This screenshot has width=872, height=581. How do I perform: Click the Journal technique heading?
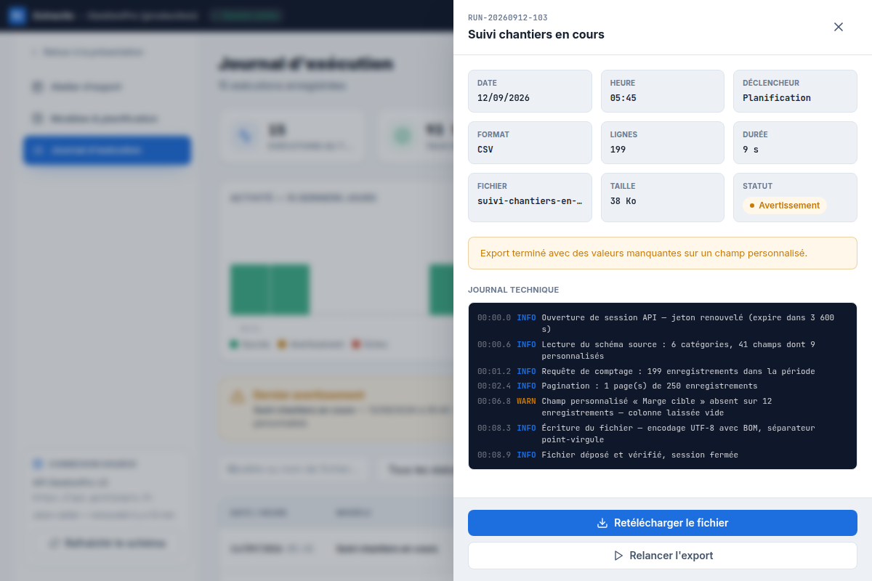click(x=514, y=290)
